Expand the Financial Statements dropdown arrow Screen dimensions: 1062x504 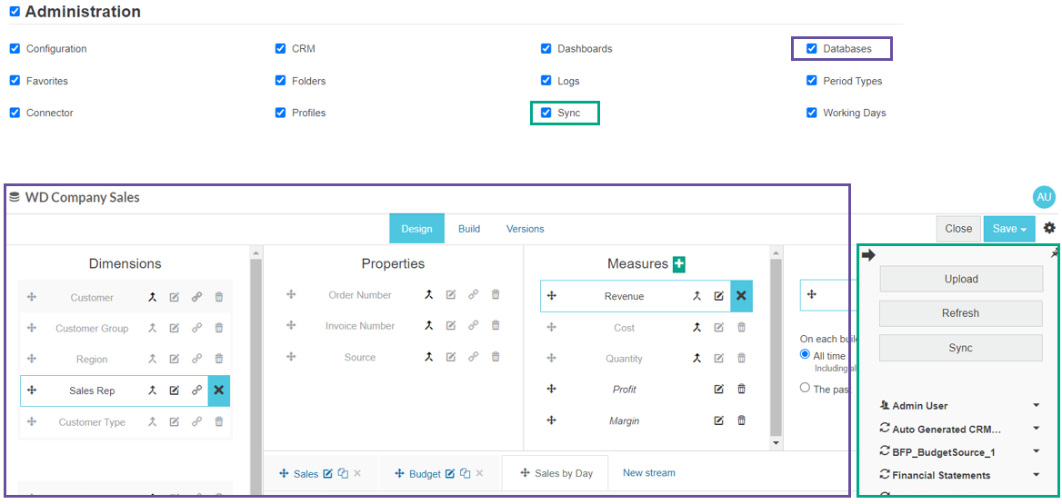point(1037,475)
